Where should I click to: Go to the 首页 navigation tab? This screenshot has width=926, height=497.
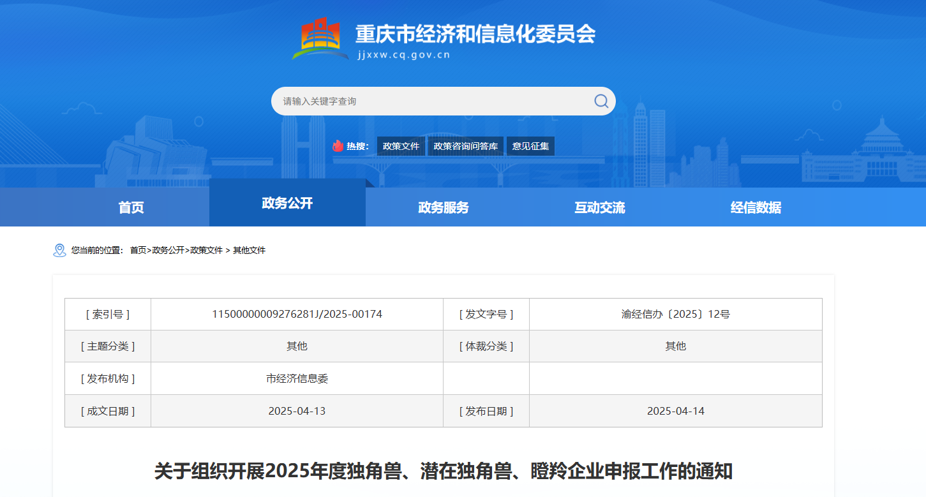tap(131, 207)
